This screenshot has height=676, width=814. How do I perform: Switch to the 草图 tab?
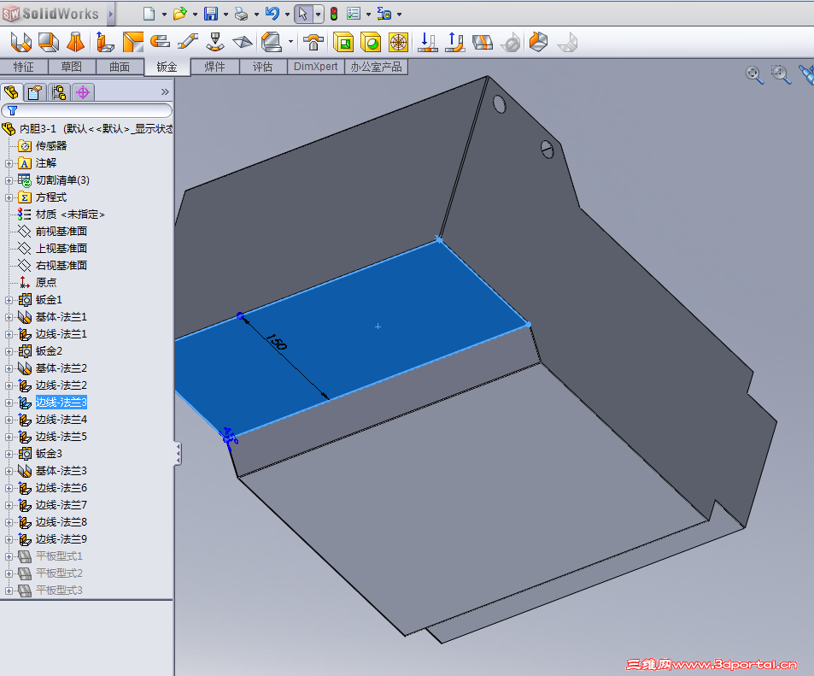click(71, 67)
